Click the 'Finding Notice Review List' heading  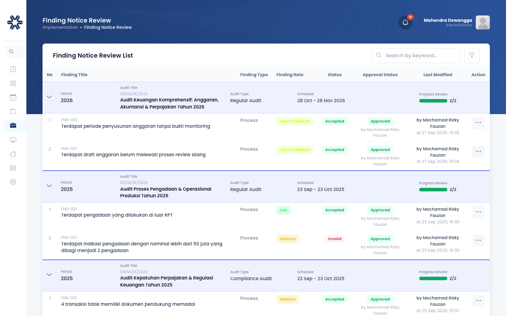coord(93,55)
